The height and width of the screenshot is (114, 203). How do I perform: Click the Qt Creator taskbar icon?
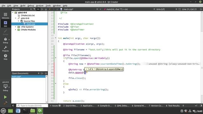[x=40, y=111]
